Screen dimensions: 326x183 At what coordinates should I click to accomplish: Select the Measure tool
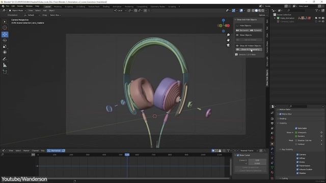[5, 66]
